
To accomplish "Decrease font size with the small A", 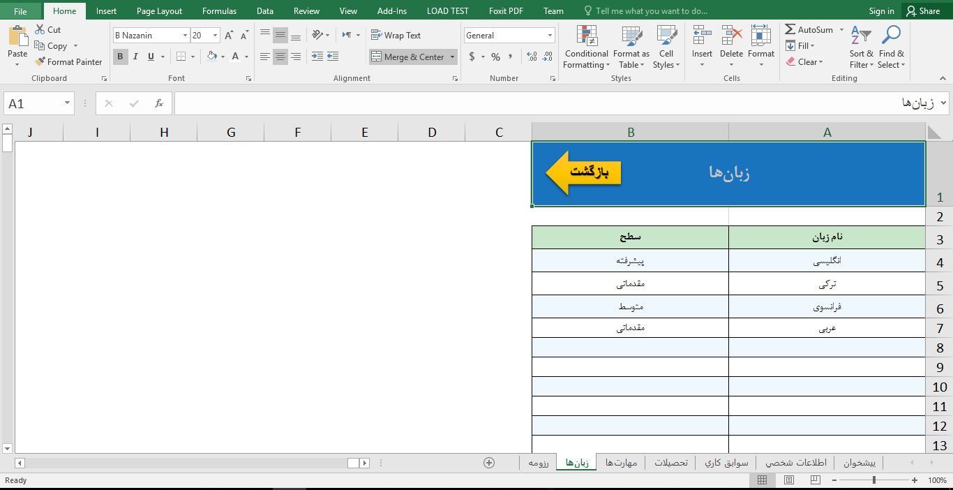I will [x=244, y=36].
